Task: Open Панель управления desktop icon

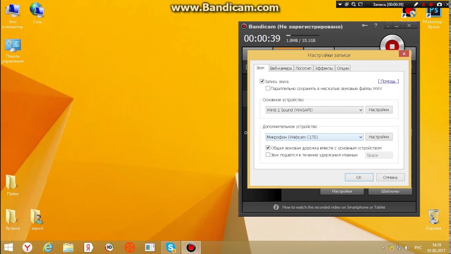Action: point(13,51)
